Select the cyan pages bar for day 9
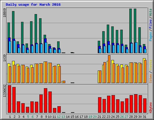Viewport: 154px width, 120px height. click(x=46, y=48)
